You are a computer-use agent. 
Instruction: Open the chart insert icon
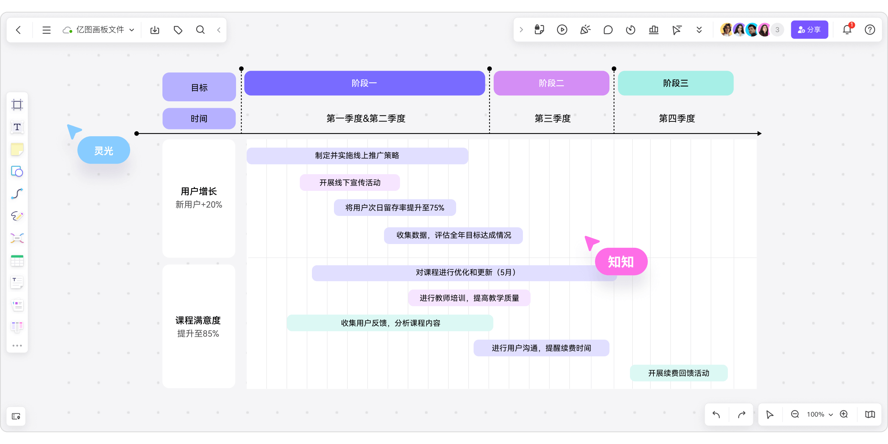coord(653,30)
